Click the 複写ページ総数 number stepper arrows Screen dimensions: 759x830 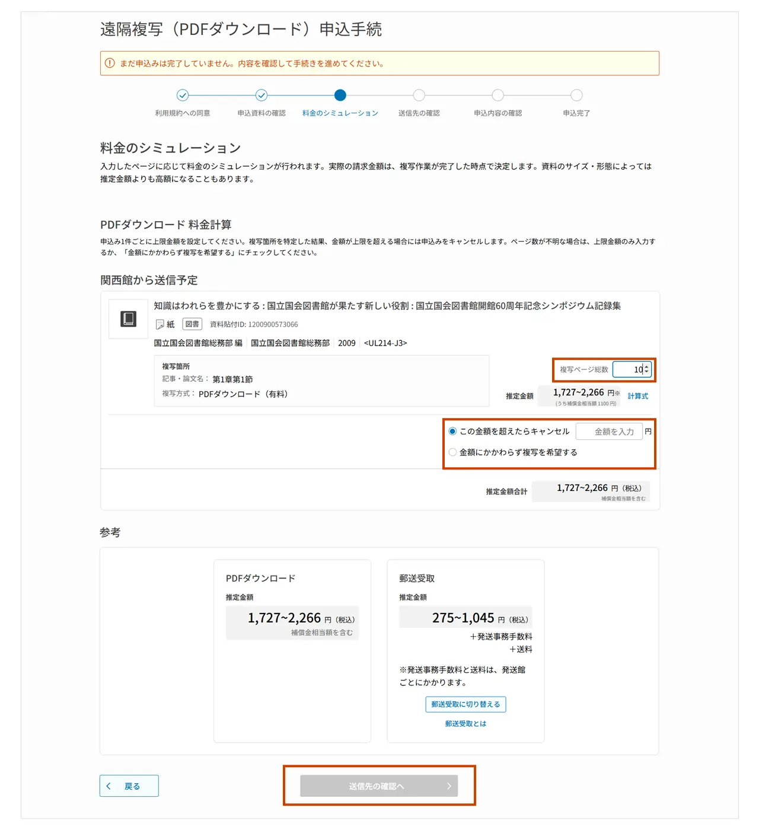pos(646,369)
